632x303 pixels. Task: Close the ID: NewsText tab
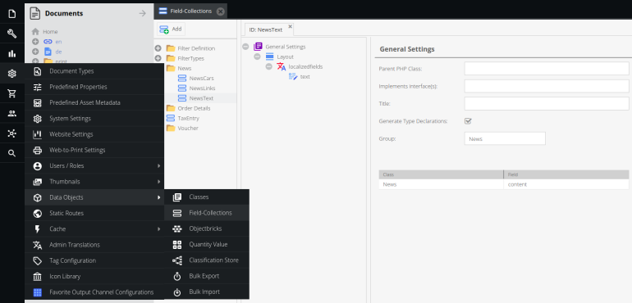pos(290,26)
